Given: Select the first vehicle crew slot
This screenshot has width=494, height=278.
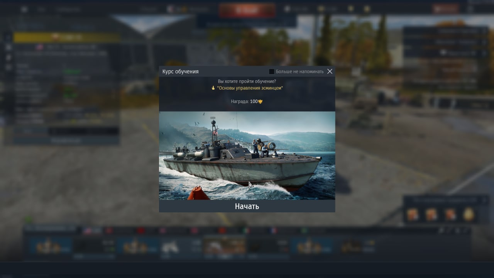Looking at the screenshot, I should 49,246.
